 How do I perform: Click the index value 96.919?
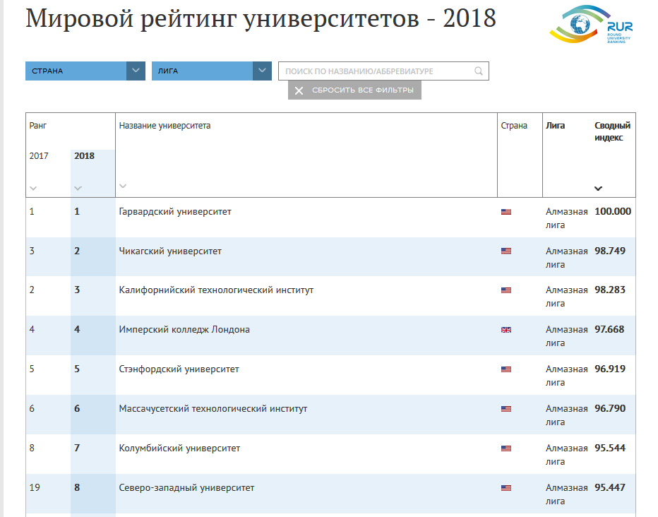coord(610,369)
